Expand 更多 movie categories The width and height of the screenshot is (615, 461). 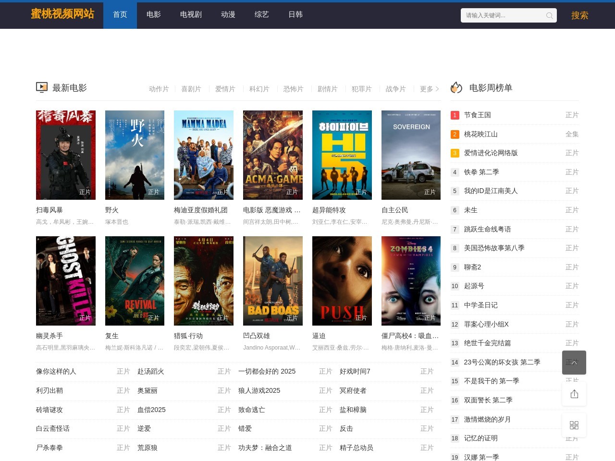point(429,89)
